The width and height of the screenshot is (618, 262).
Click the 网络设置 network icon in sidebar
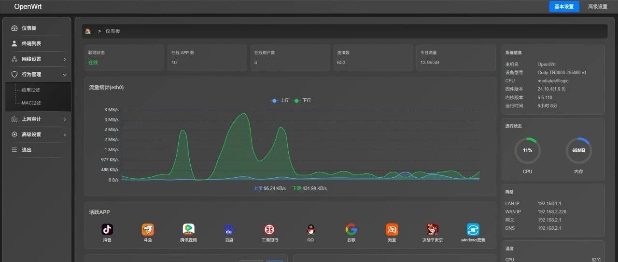[14, 59]
